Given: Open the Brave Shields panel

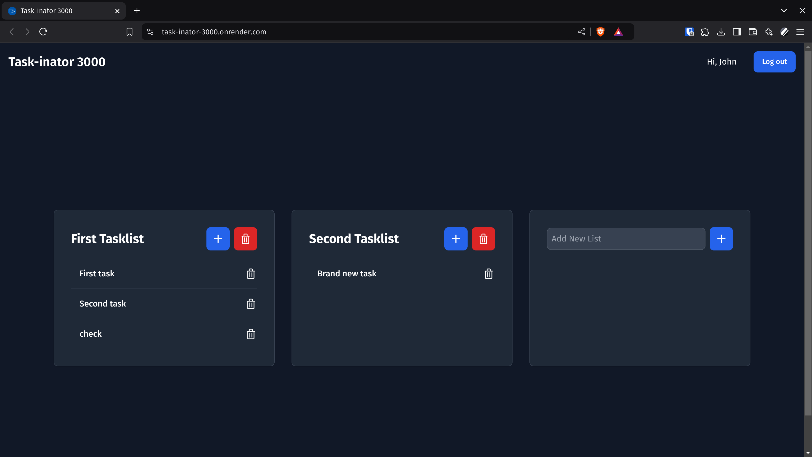Looking at the screenshot, I should (x=600, y=31).
